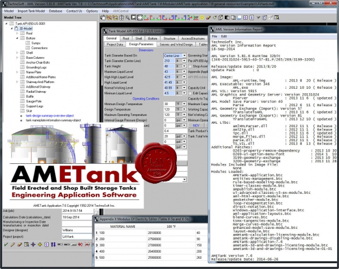Click the blue up and down arrows icon
The image size is (339, 269).
point(53,244)
